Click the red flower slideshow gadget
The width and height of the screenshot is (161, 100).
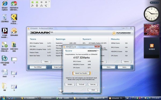pyautogui.click(x=151, y=30)
